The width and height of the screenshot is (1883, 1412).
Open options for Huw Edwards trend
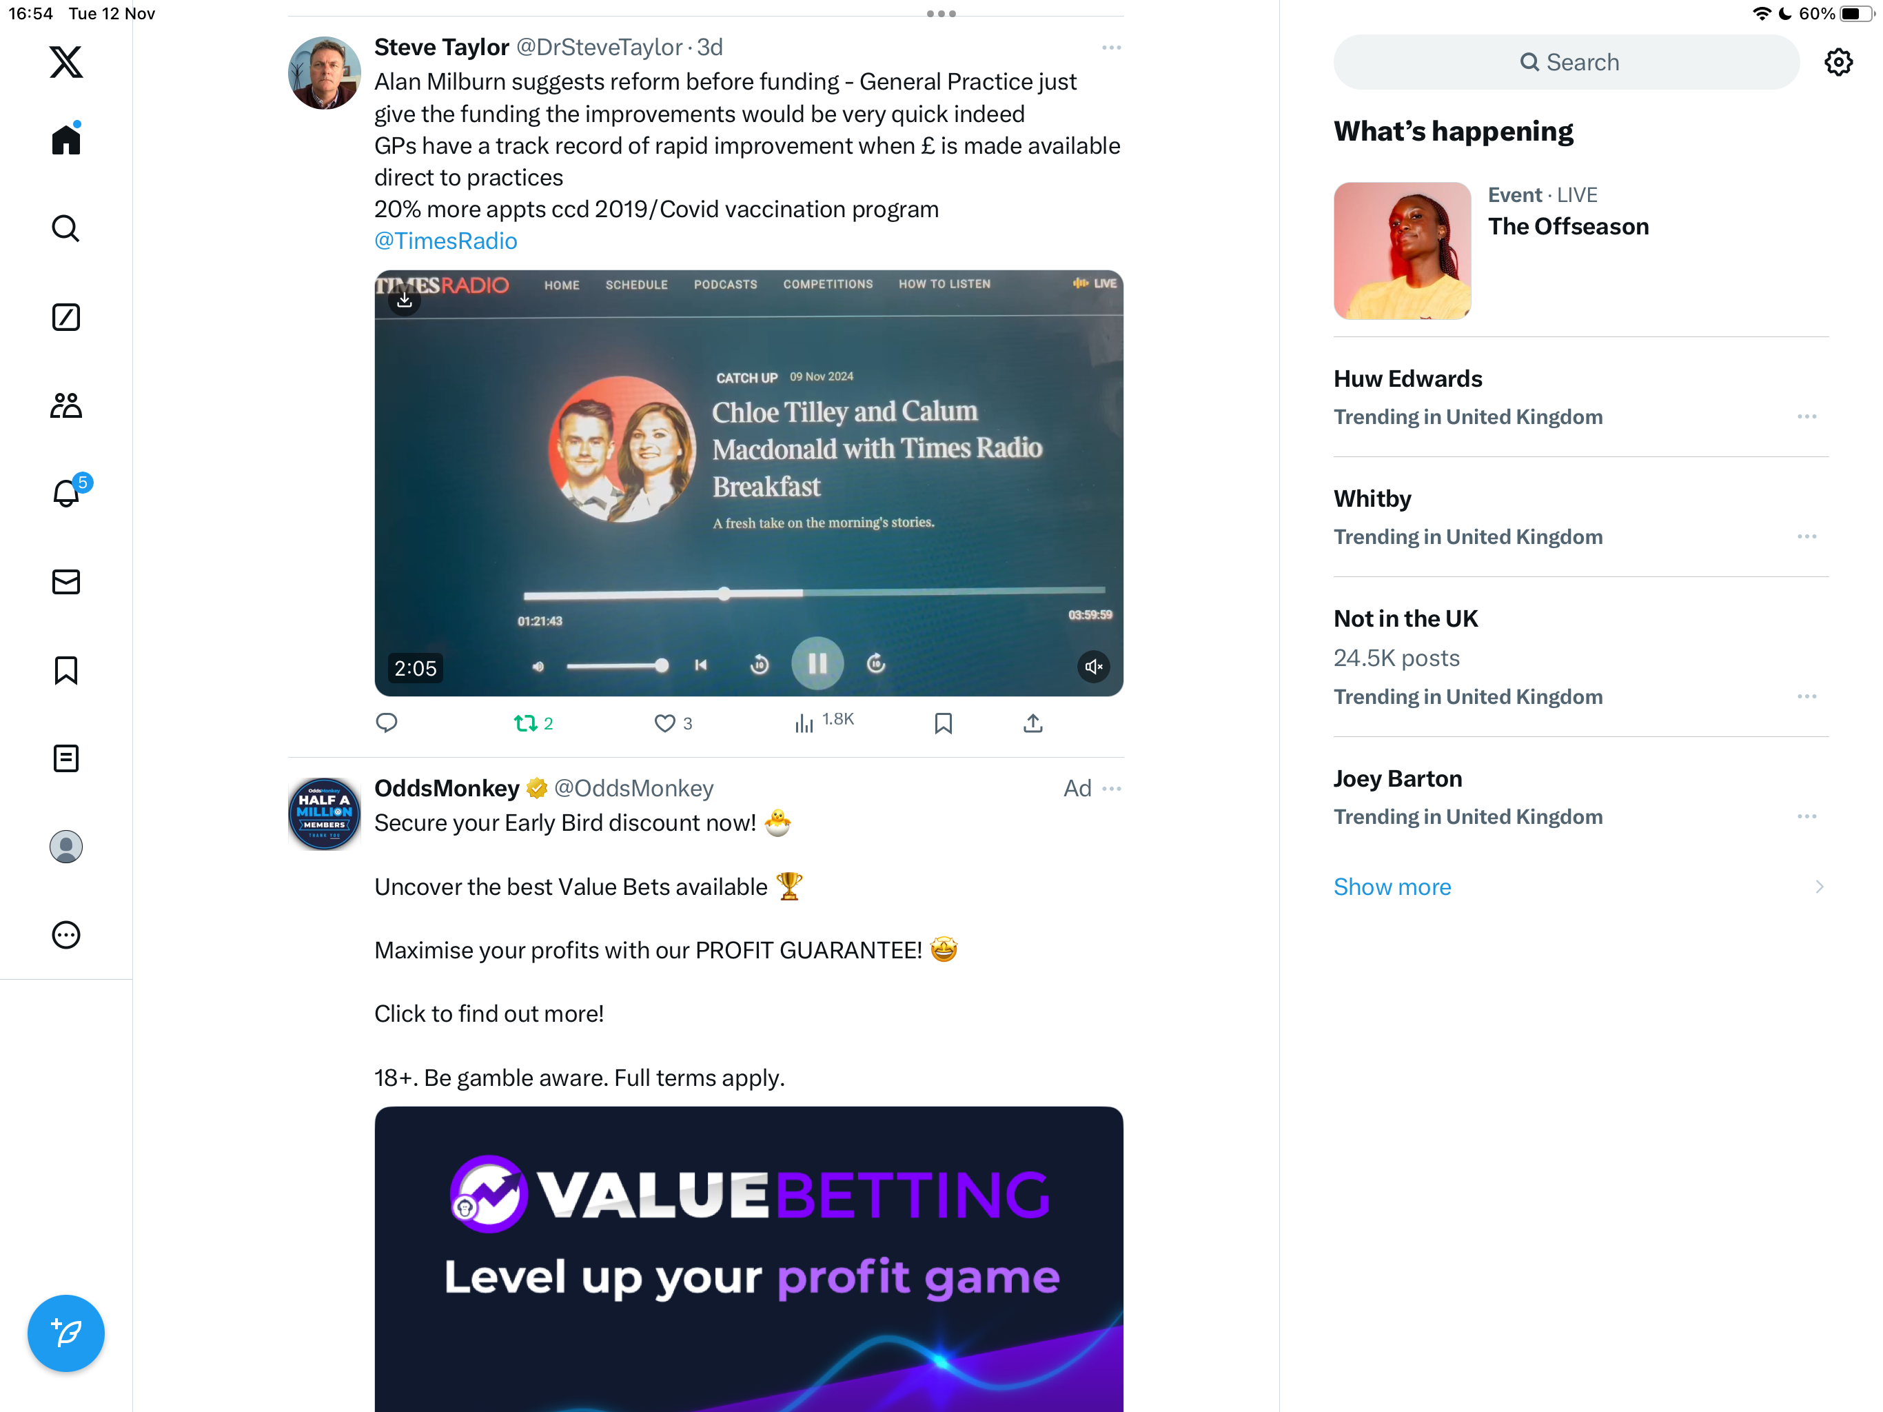1806,416
